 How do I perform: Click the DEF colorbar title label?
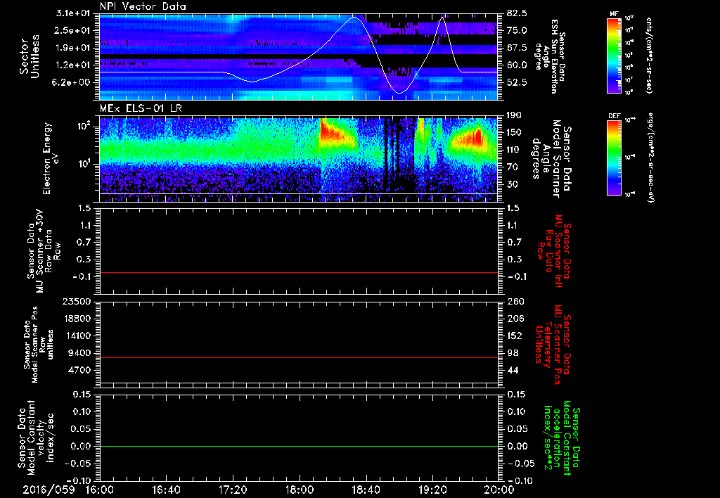click(x=614, y=116)
